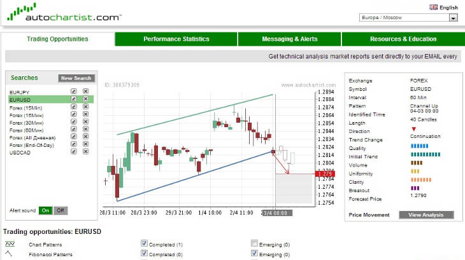Turn alert sound On

(45, 210)
